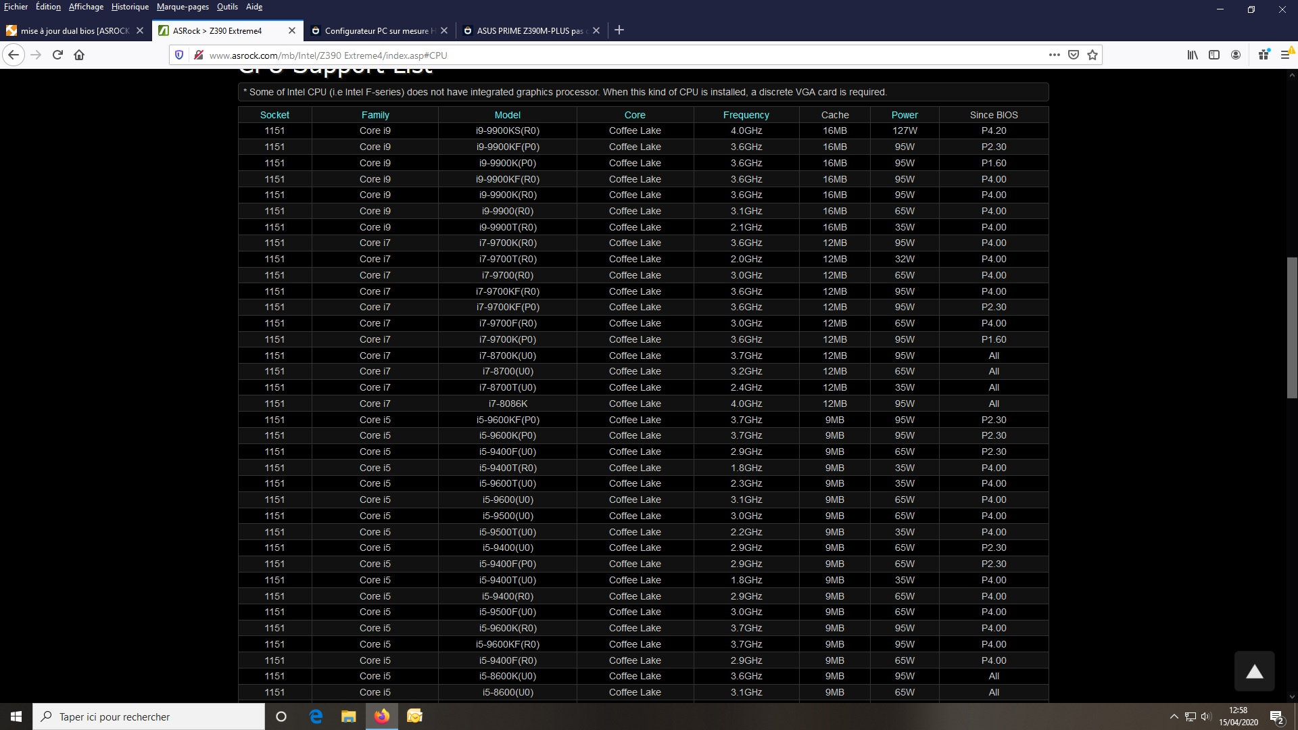Switch to Configurateur PC sur mesure tab

coord(376,30)
